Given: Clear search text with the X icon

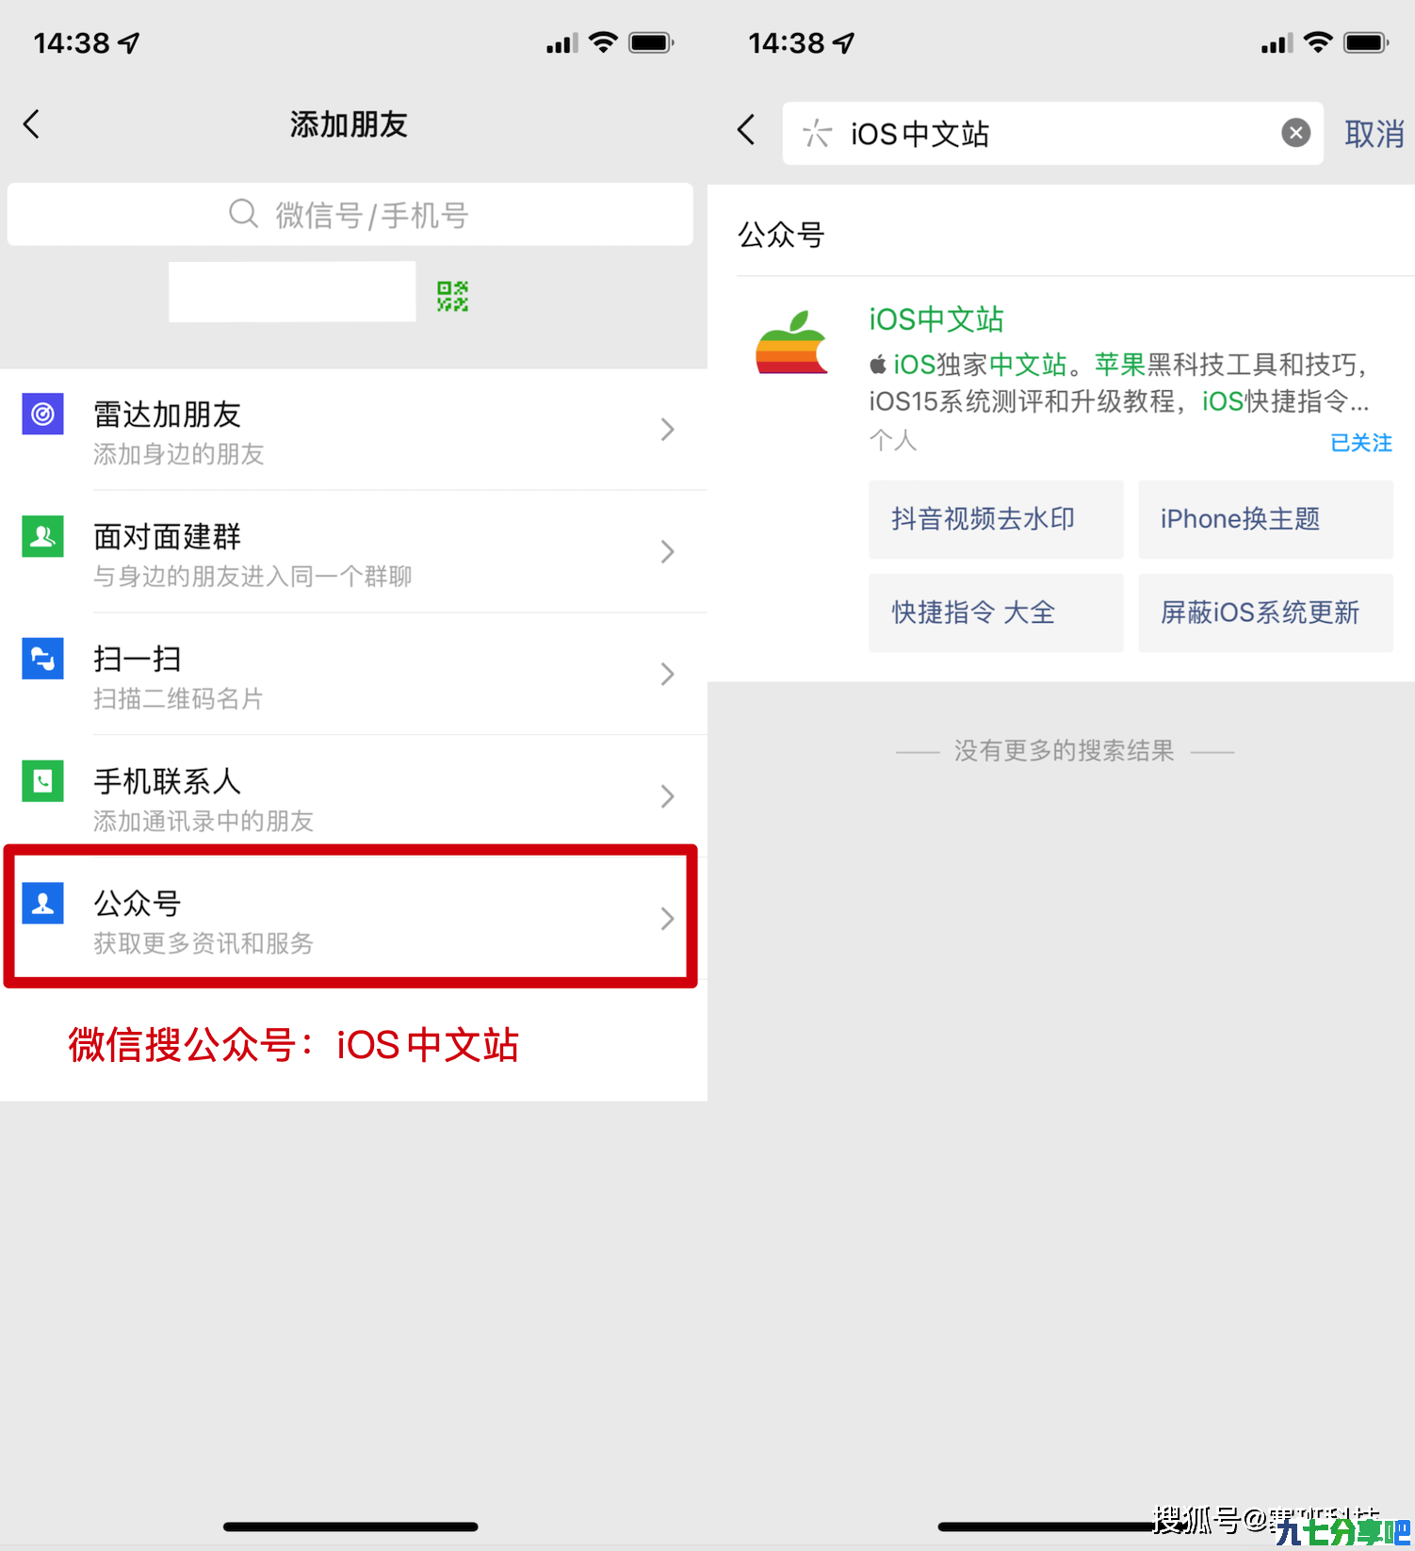Looking at the screenshot, I should click(1296, 133).
